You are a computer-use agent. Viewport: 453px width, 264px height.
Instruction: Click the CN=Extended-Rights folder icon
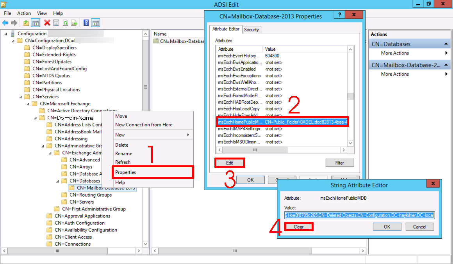point(27,55)
